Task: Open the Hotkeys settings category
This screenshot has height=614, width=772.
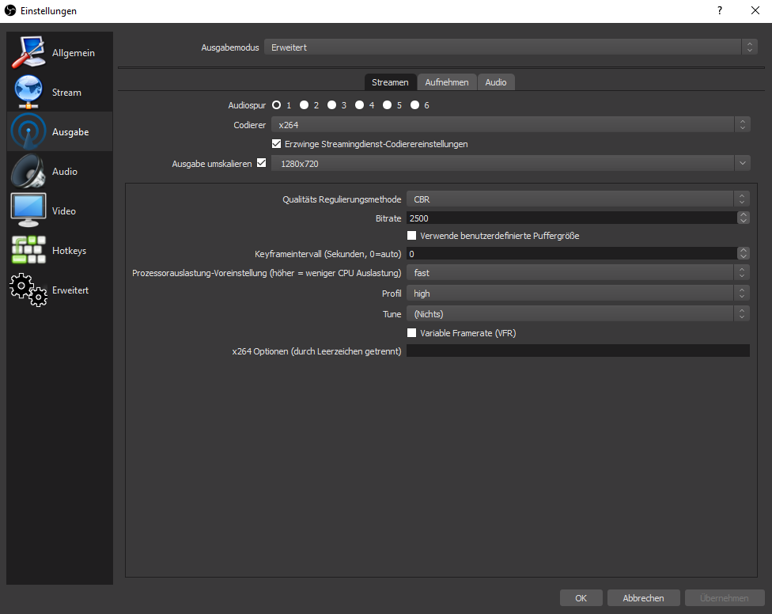Action: [59, 250]
